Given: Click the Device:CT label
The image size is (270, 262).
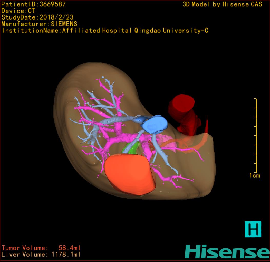Looking at the screenshot, I should (18, 11).
